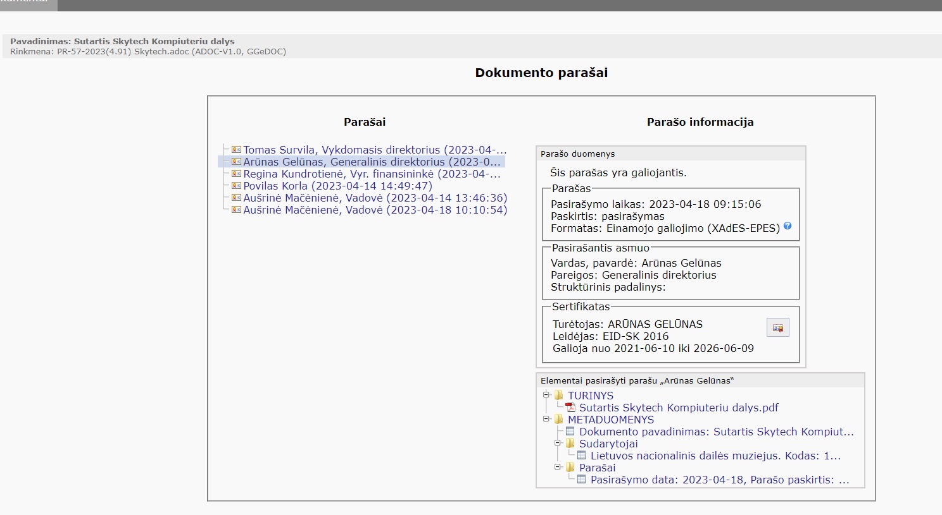Viewport: 942px width, 515px height.
Task: Click the TURINYS folder icon
Action: (x=559, y=396)
